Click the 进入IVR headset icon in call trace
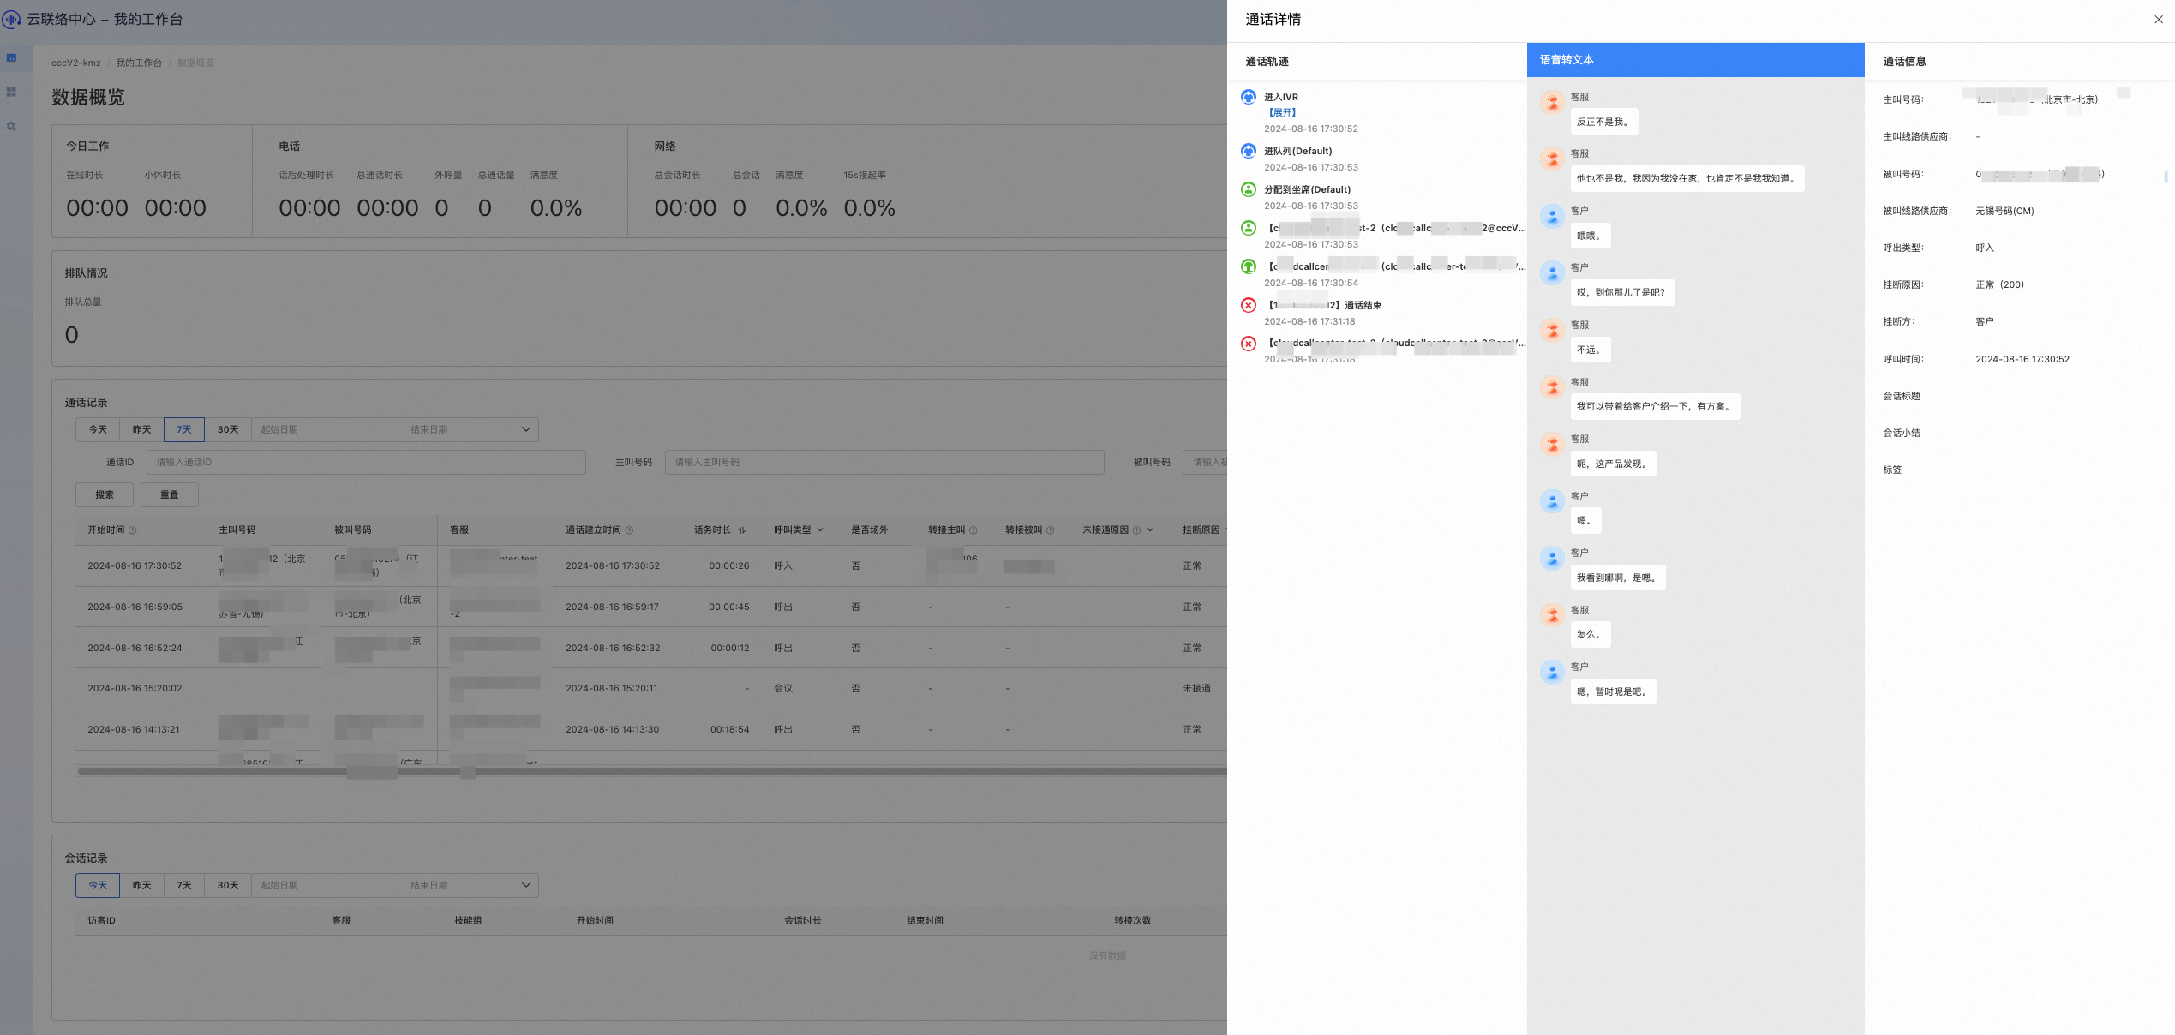 tap(1249, 97)
